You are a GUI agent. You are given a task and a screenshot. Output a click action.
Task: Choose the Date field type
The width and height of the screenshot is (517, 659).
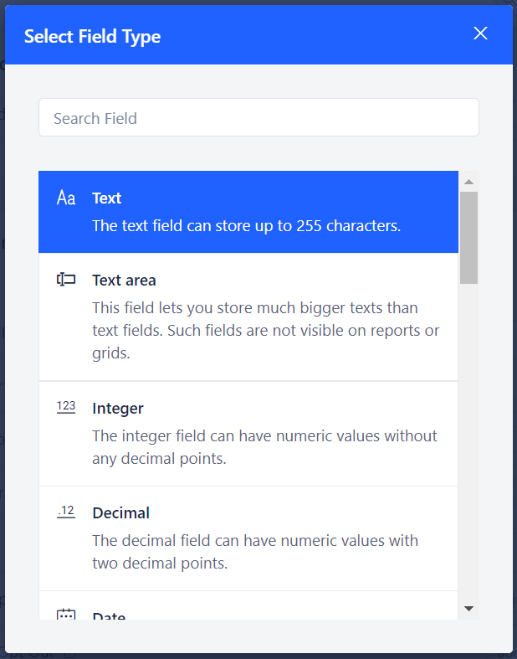tap(248, 605)
